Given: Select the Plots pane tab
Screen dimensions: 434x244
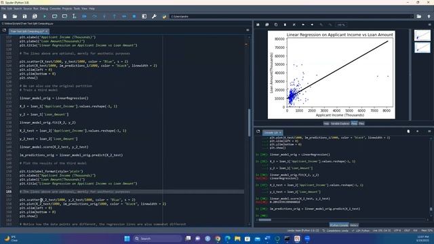Looking at the screenshot, I should click(x=354, y=123).
